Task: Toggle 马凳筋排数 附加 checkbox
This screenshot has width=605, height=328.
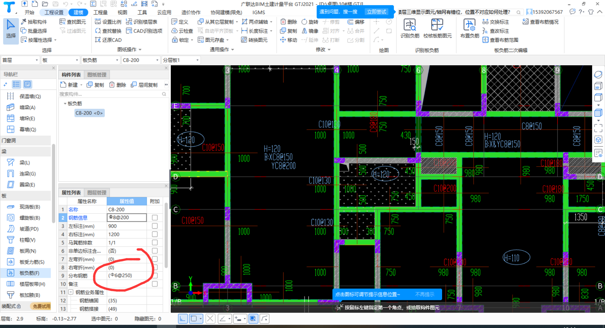Action: coord(155,242)
